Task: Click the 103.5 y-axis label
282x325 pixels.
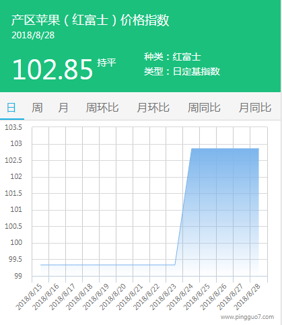Action: click(13, 127)
